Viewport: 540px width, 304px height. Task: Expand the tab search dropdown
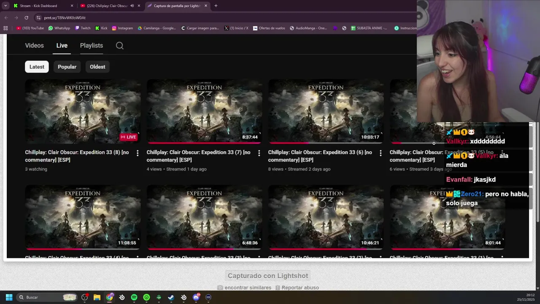(x=5, y=6)
